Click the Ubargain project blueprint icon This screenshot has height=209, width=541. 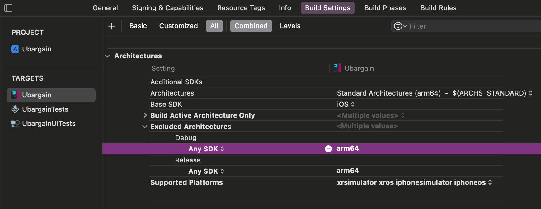tap(15, 49)
